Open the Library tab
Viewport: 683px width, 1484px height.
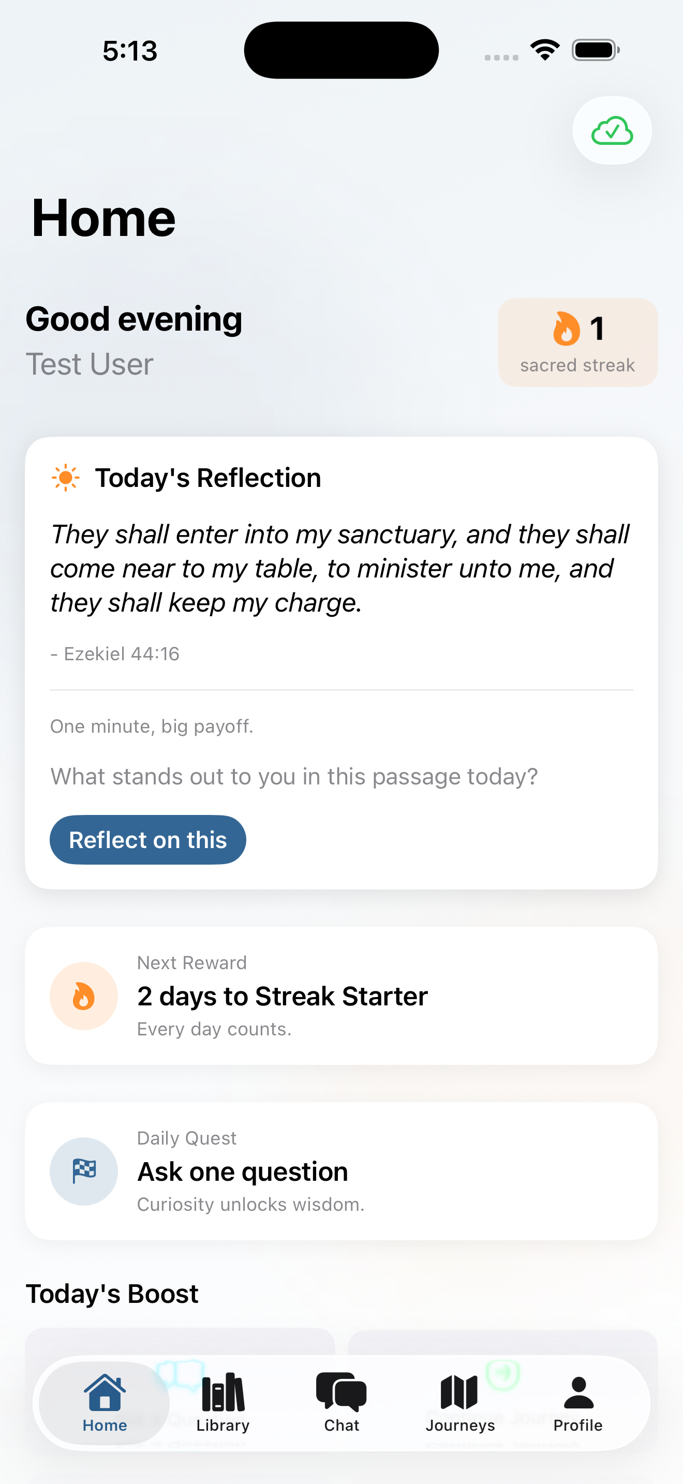point(223,1403)
